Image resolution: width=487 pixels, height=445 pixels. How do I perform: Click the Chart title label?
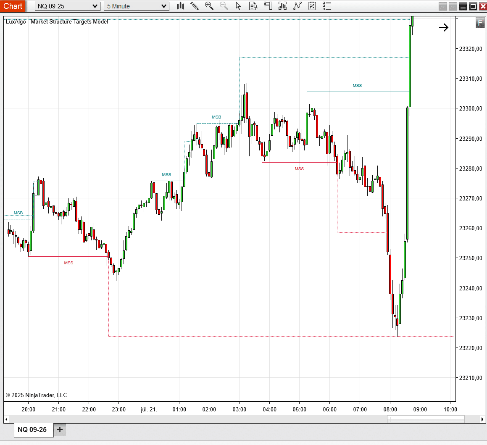tap(13, 6)
